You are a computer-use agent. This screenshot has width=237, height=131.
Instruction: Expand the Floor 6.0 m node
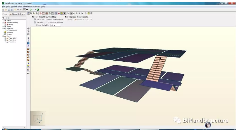(5, 38)
